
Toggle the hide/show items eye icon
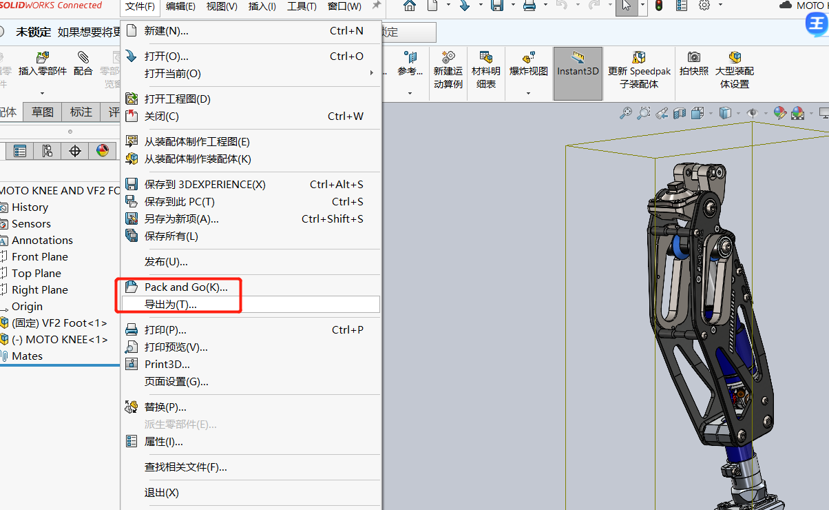[x=752, y=113]
